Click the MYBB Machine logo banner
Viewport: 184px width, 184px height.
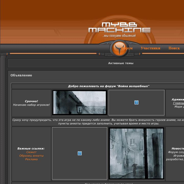click(119, 27)
